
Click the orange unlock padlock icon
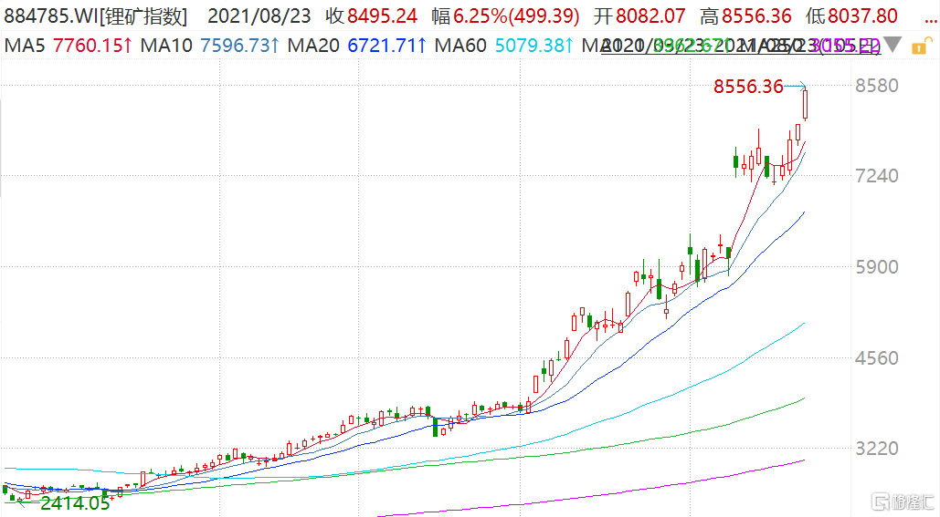(922, 47)
